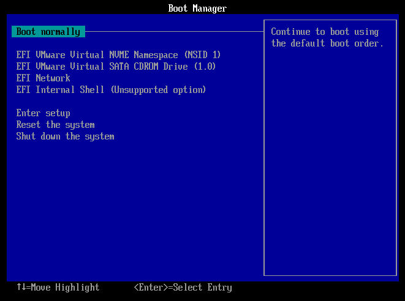Screen dimensions: 405x301
Task: Choose EFI VMware Virtual NVME Namespace entry
Action: tap(118, 55)
